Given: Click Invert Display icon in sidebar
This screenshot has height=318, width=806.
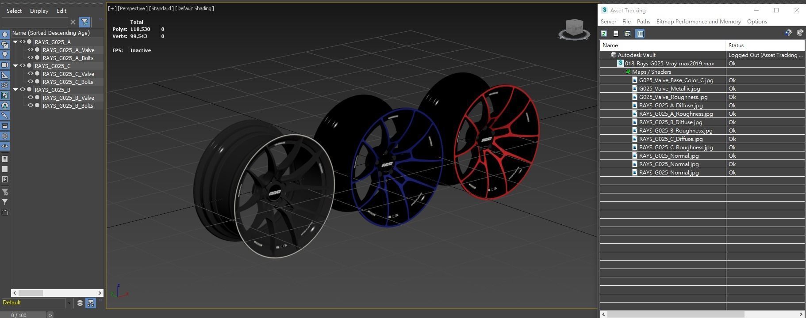Looking at the screenshot, I should point(5,179).
